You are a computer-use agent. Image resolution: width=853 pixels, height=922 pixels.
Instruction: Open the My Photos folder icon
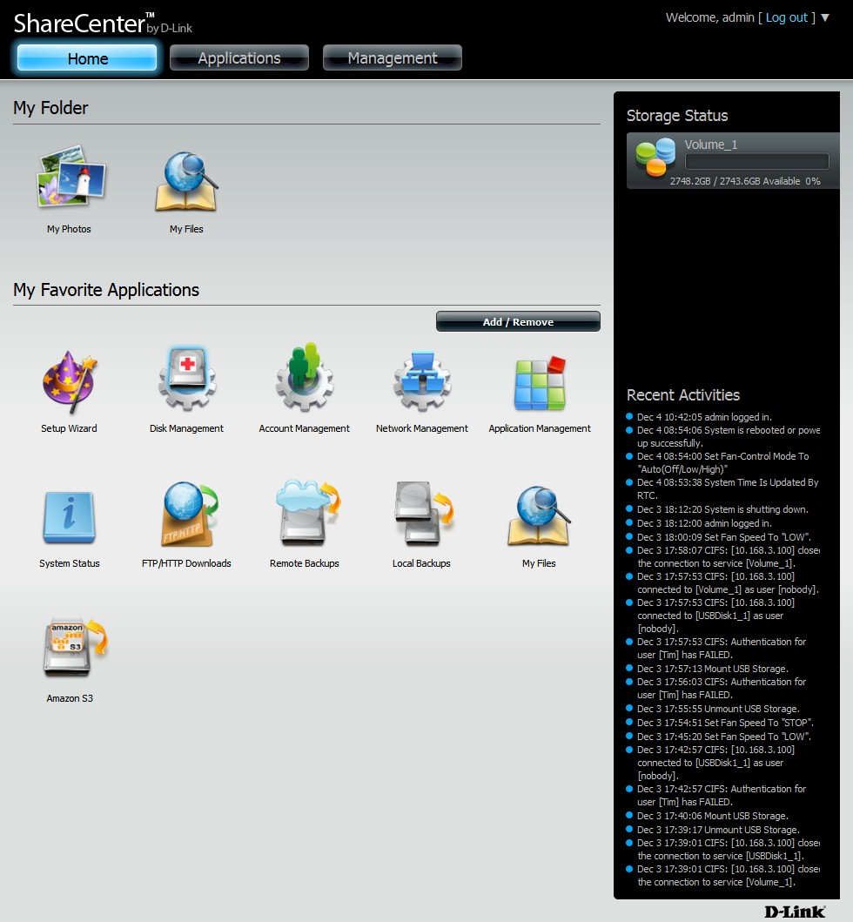[71, 177]
